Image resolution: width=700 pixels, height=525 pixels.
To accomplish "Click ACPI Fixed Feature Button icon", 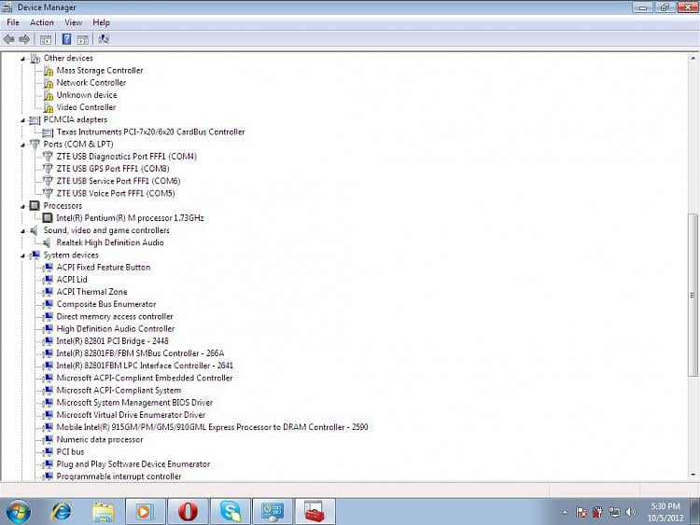I will (x=49, y=268).
